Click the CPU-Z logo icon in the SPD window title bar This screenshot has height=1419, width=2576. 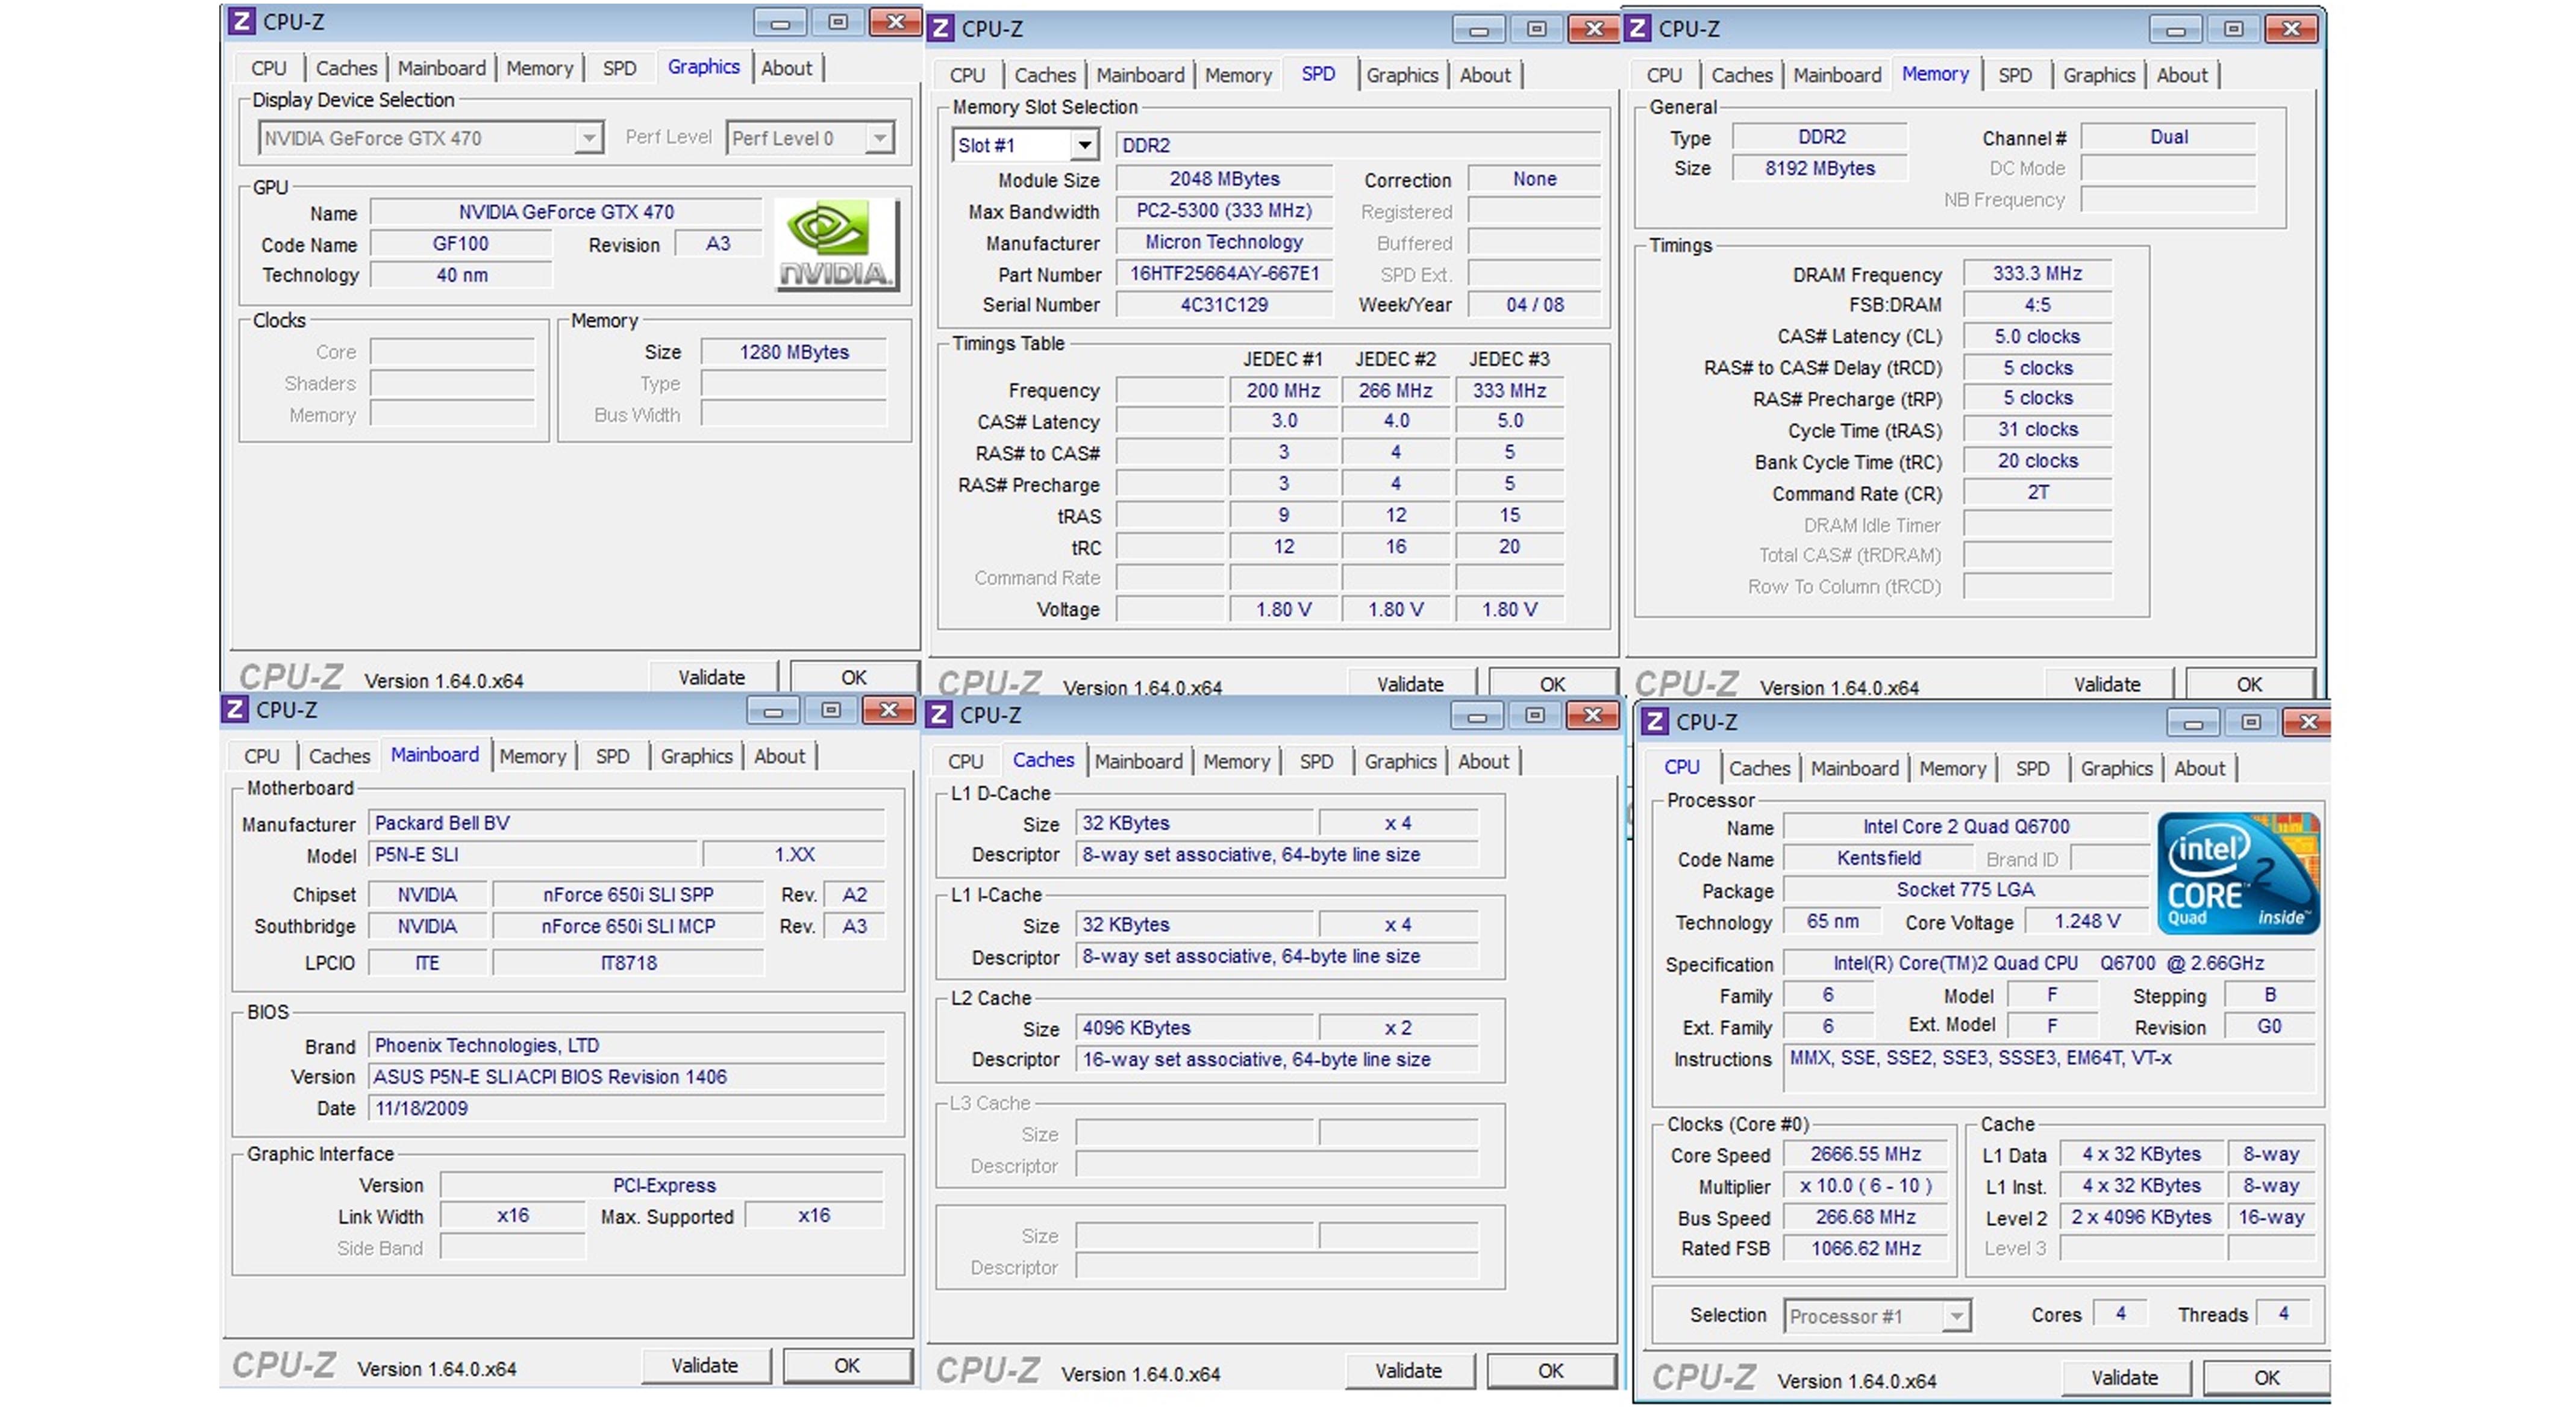pos(940,28)
